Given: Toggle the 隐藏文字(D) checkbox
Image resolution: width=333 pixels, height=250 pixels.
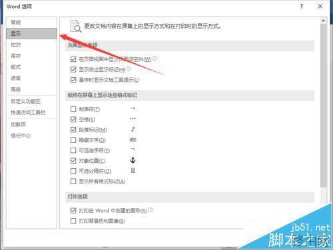Looking at the screenshot, I should tap(73, 140).
